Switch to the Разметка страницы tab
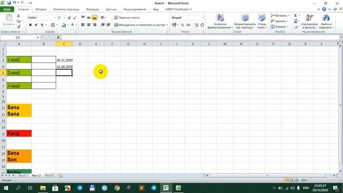Viewport: 343px width, 193px height. pyautogui.click(x=66, y=10)
